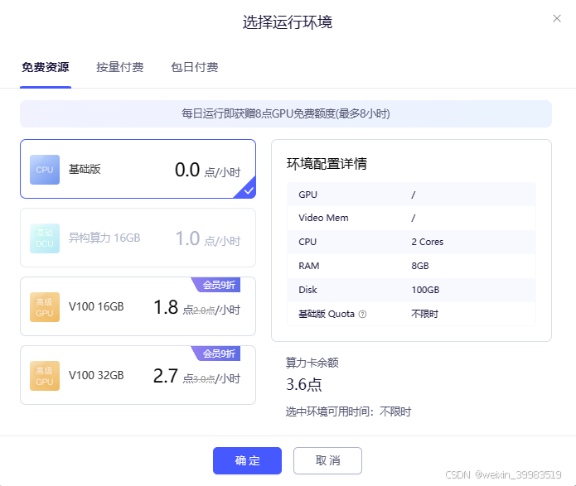576x486 pixels.
Task: Click the help icon next to 基础版 Quota
Action: [x=362, y=315]
